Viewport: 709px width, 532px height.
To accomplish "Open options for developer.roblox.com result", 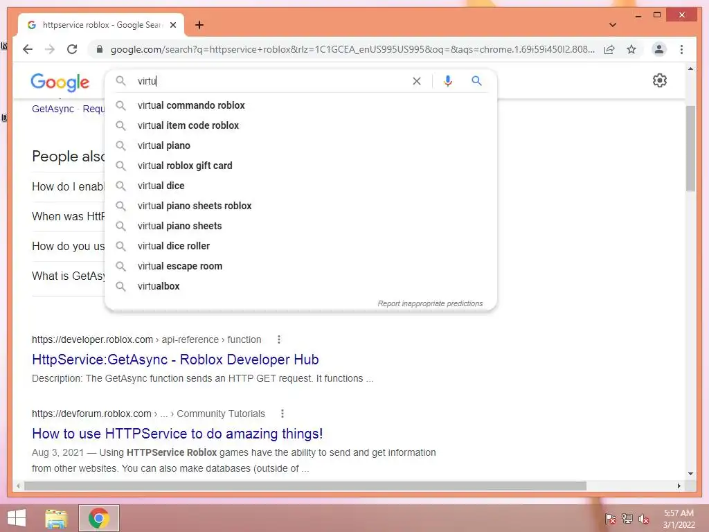I will click(279, 339).
